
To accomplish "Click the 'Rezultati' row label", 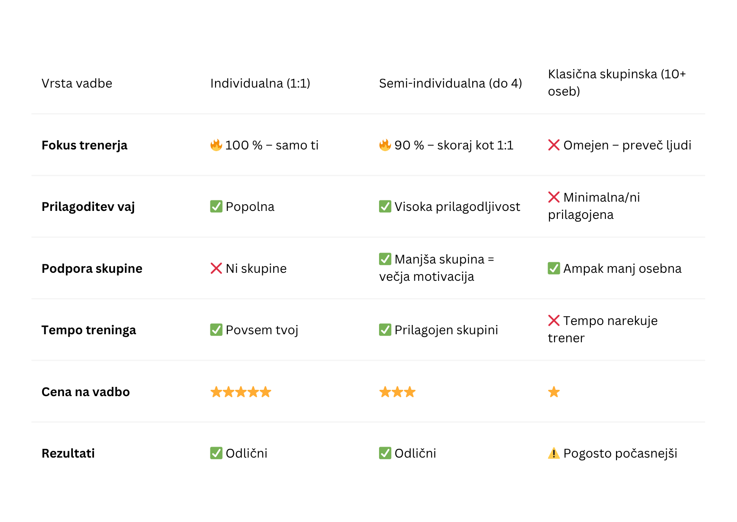I will [x=68, y=453].
